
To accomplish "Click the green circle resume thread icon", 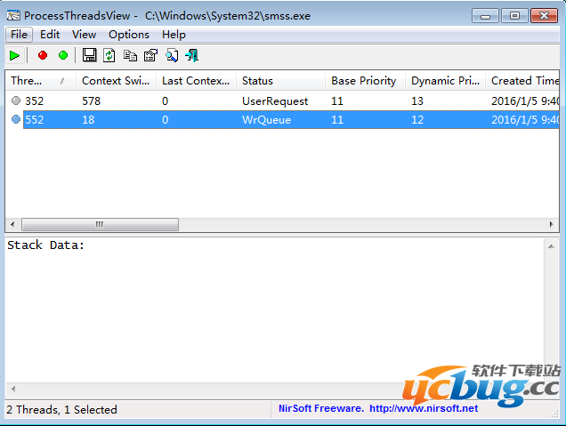I will 63,55.
